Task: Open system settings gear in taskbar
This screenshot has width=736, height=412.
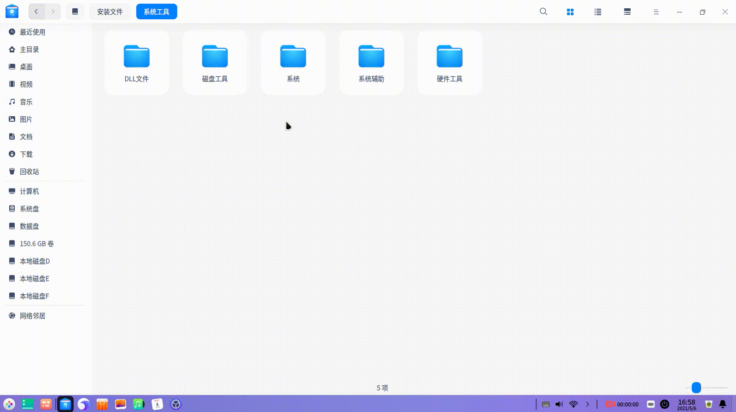Action: (x=176, y=404)
